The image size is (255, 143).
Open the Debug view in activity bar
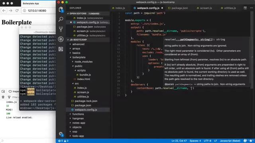click(x=61, y=39)
